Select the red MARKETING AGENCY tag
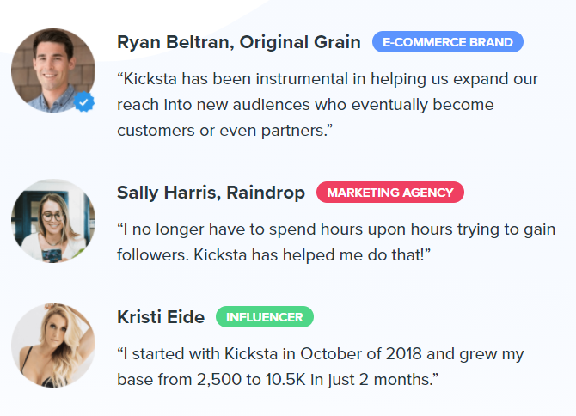Screen dimensions: 576x416 [x=389, y=193]
